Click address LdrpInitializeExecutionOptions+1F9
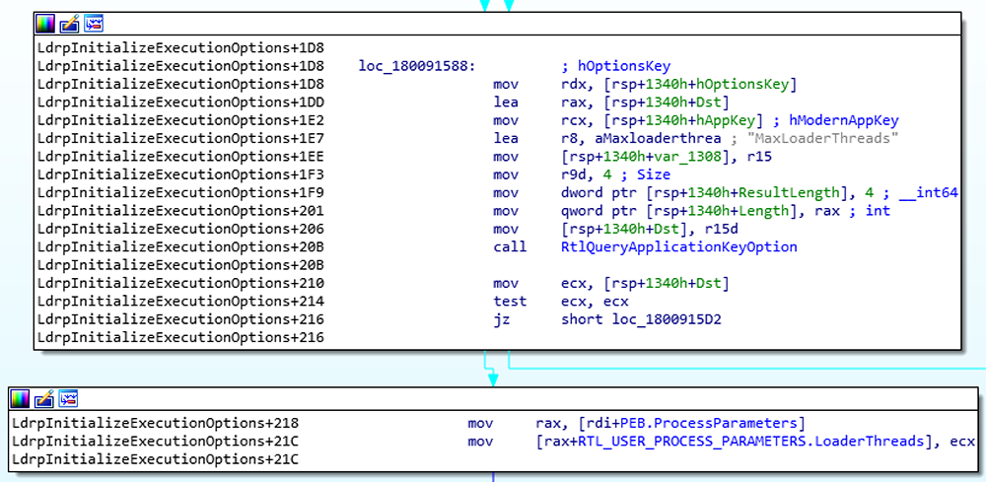This screenshot has width=986, height=482. [181, 192]
